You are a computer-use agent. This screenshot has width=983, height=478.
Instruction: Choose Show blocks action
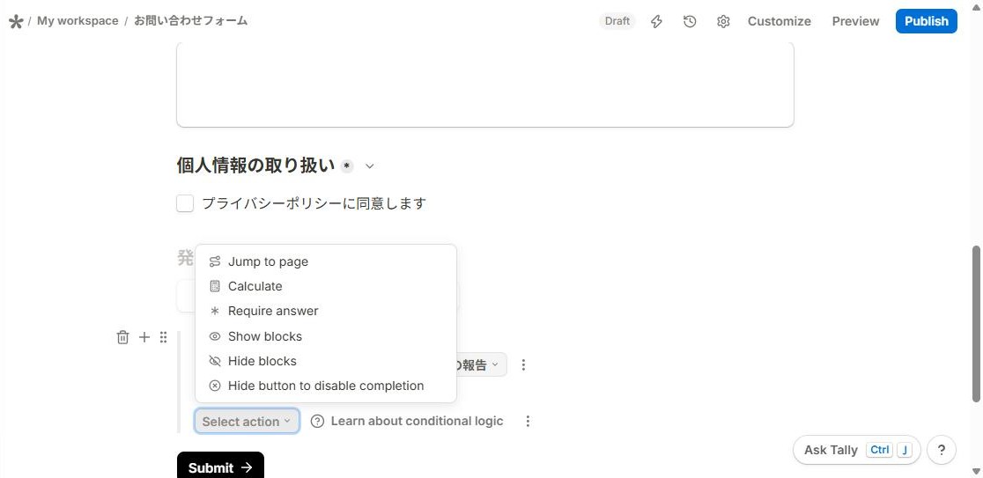pyautogui.click(x=325, y=336)
